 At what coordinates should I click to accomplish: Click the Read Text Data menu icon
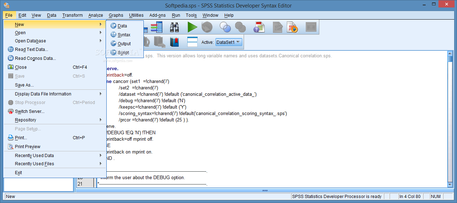pyautogui.click(x=10, y=50)
